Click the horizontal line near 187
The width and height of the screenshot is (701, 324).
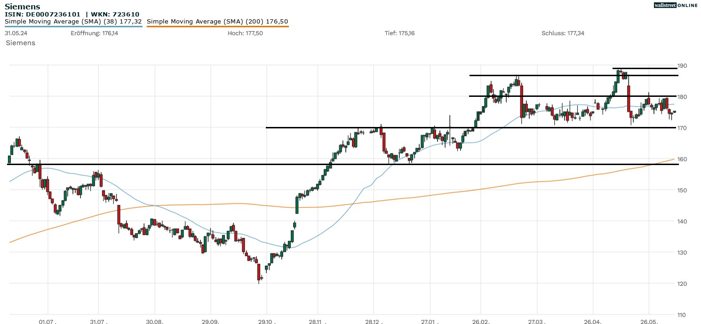[574, 75]
